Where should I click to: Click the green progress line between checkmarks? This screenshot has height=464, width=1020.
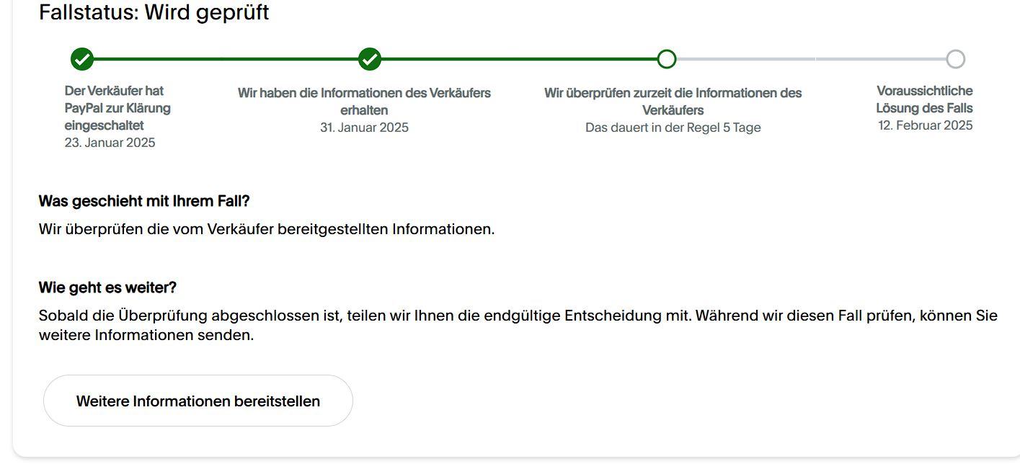point(226,59)
